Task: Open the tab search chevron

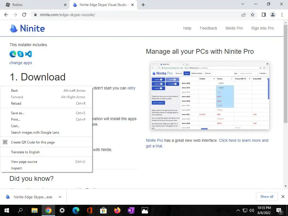Action: coord(243,4)
